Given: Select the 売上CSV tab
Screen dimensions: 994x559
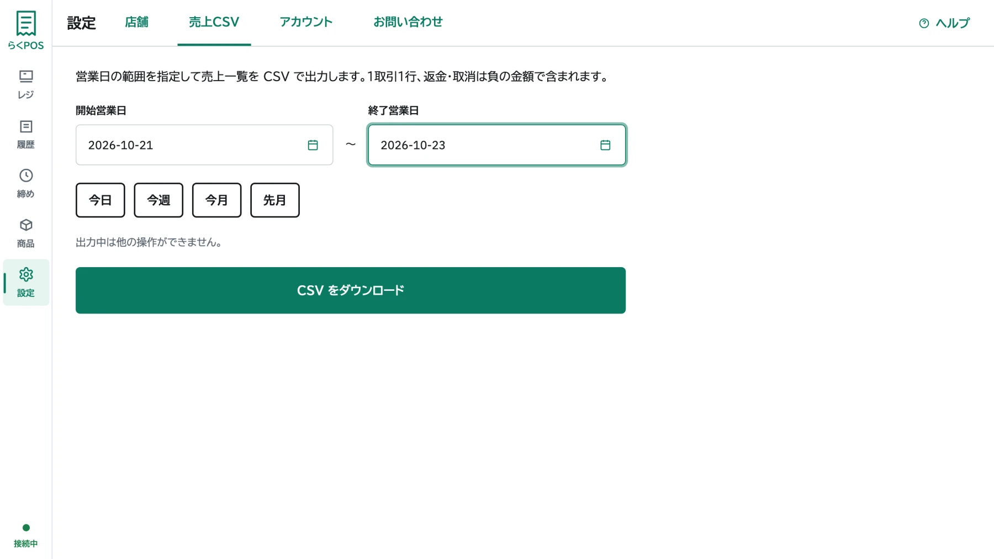Looking at the screenshot, I should click(x=214, y=22).
